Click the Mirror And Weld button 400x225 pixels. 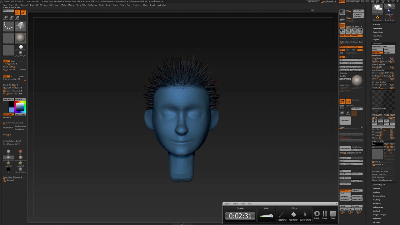351,63
